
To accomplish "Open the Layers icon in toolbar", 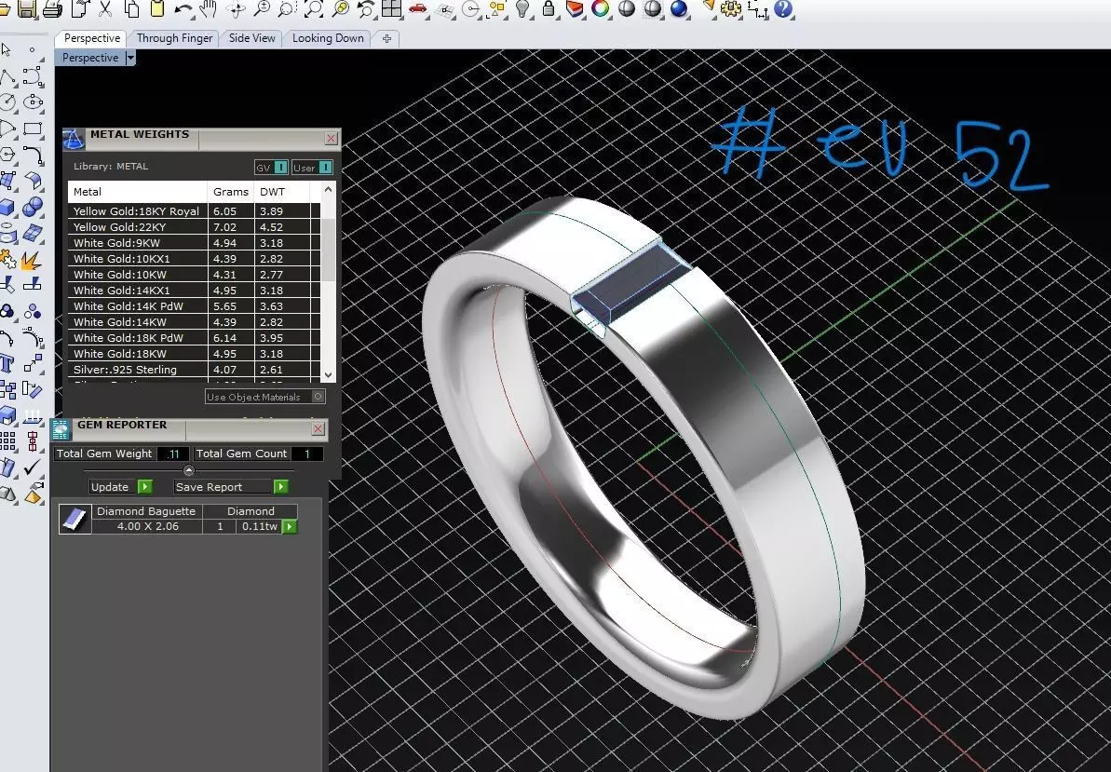I will coord(576,8).
